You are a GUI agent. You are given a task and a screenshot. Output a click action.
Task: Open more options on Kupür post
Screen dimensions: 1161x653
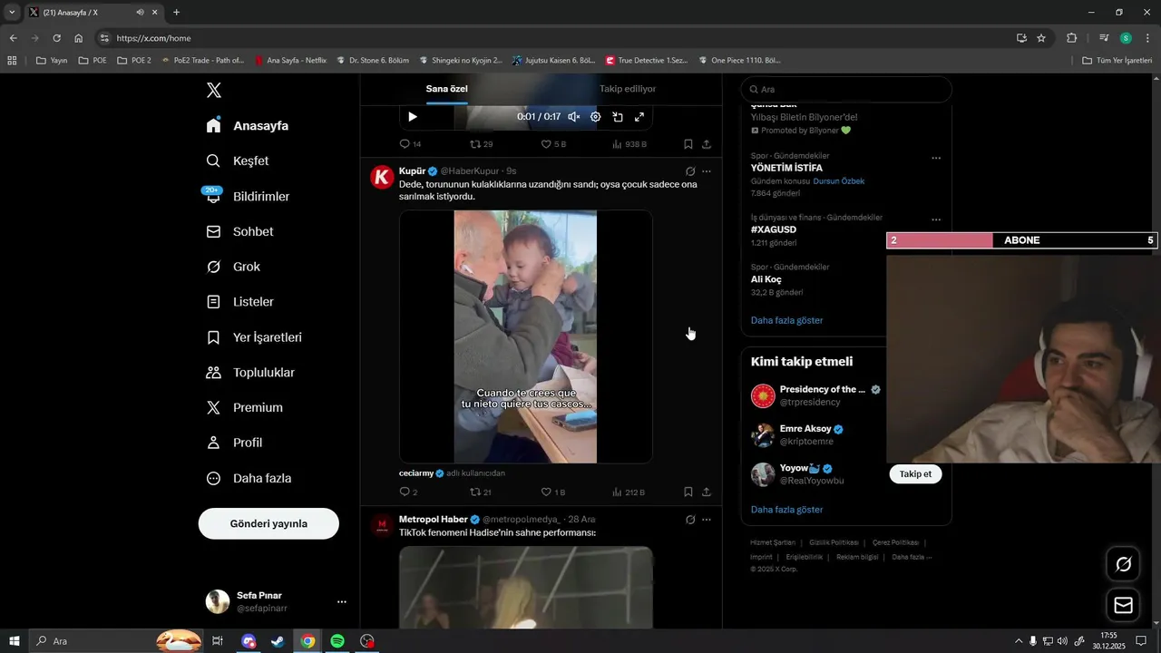pyautogui.click(x=707, y=171)
